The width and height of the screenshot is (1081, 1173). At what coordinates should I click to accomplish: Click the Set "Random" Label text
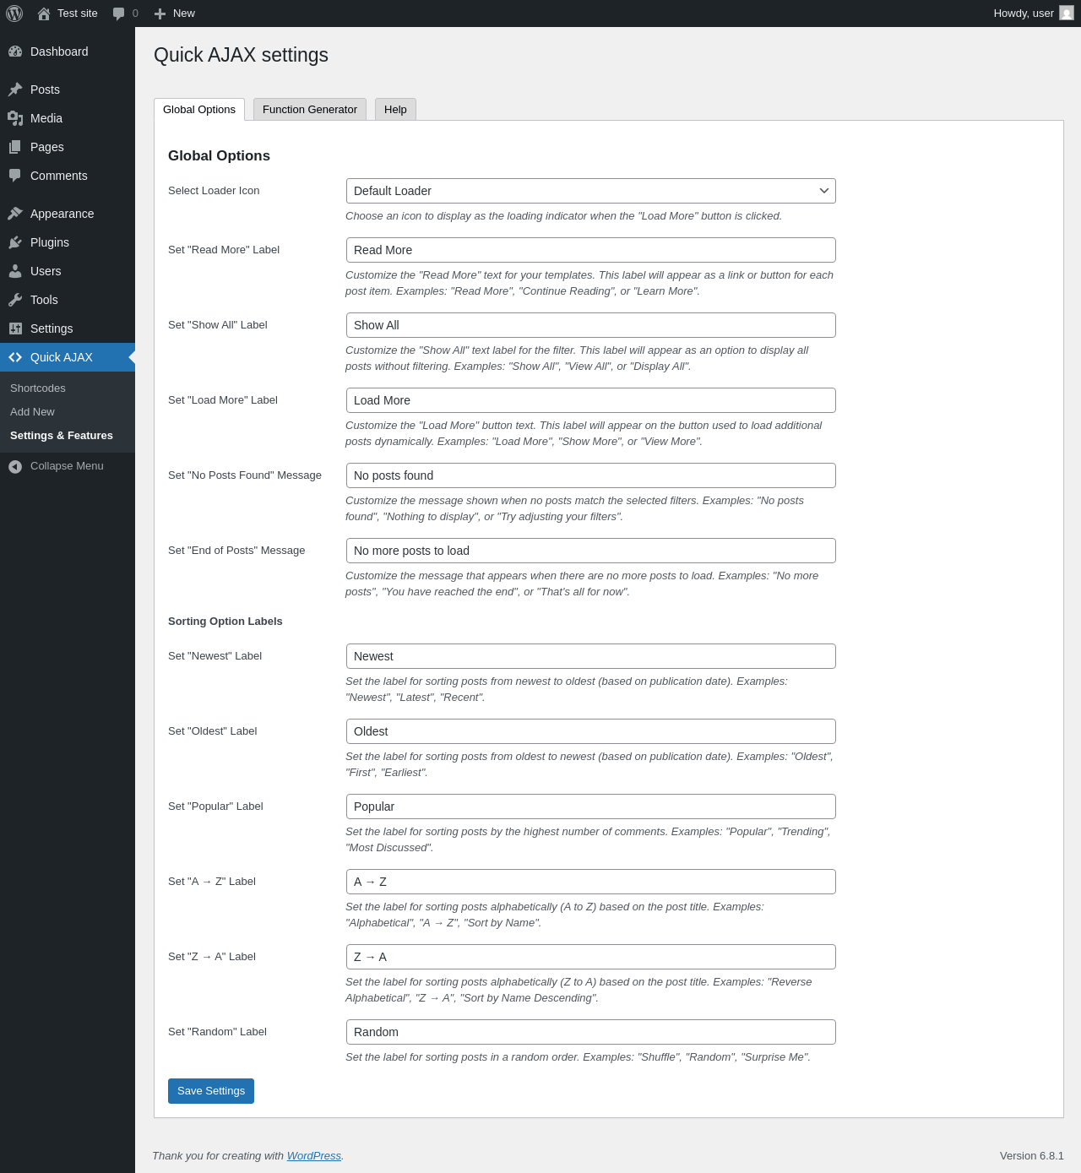(x=217, y=1032)
